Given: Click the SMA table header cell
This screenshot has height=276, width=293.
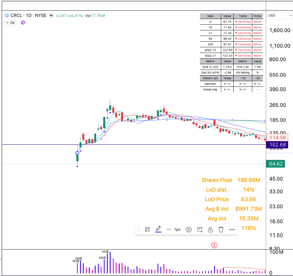Looking at the screenshot, I should click(210, 16).
